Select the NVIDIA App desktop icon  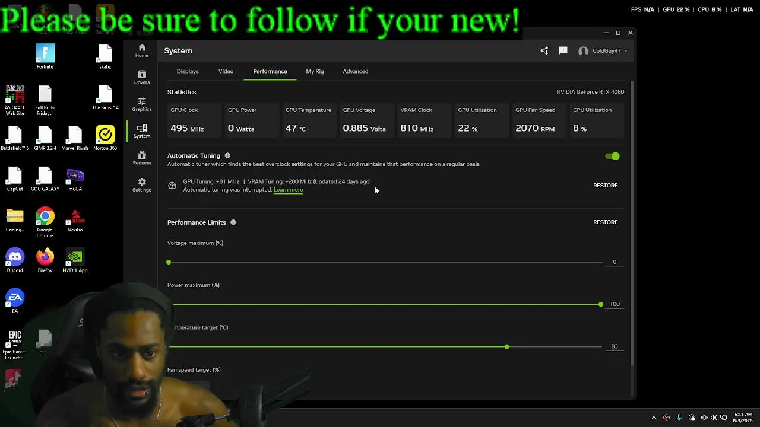pyautogui.click(x=75, y=261)
